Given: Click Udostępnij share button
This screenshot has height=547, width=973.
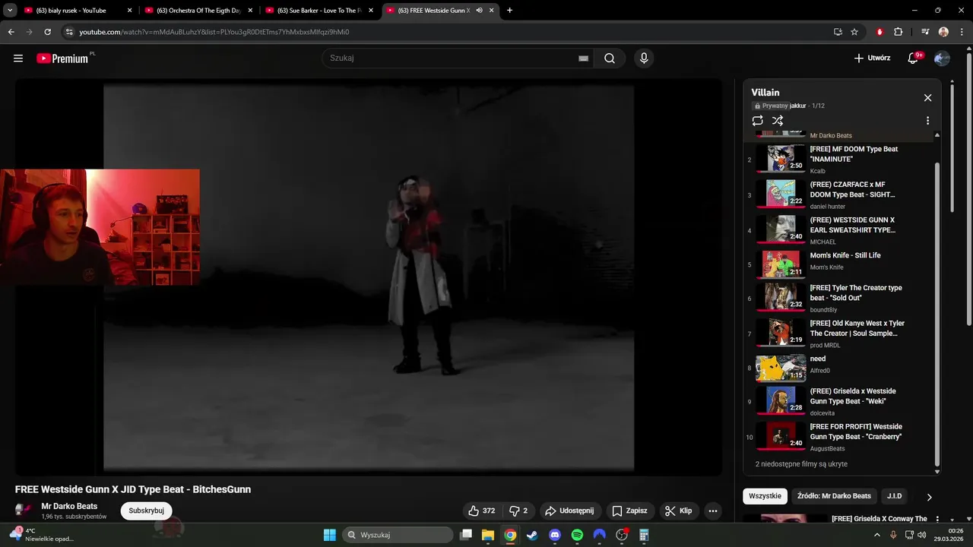Looking at the screenshot, I should (570, 511).
